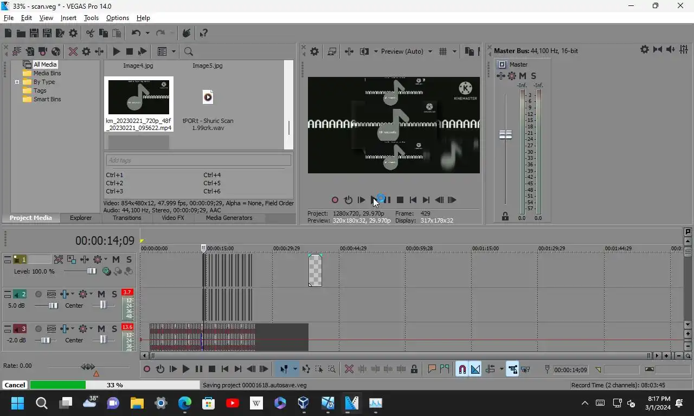694x416 pixels.
Task: Mute audio track 3
Action: 101,329
